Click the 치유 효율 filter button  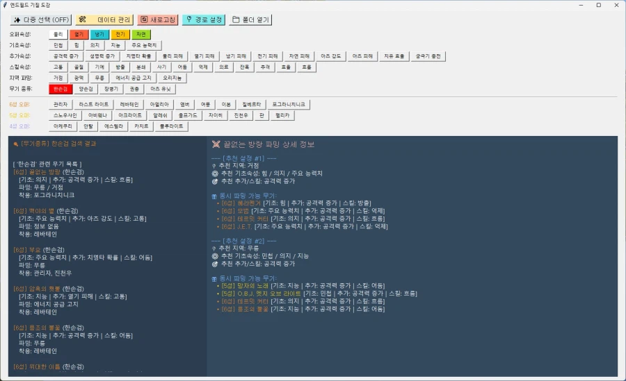pos(394,56)
